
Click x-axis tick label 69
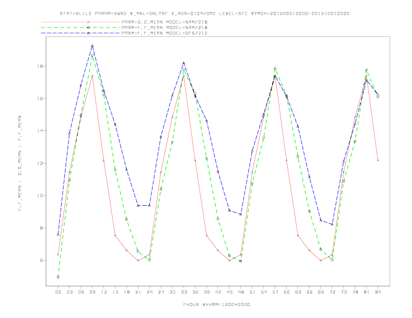321,292
